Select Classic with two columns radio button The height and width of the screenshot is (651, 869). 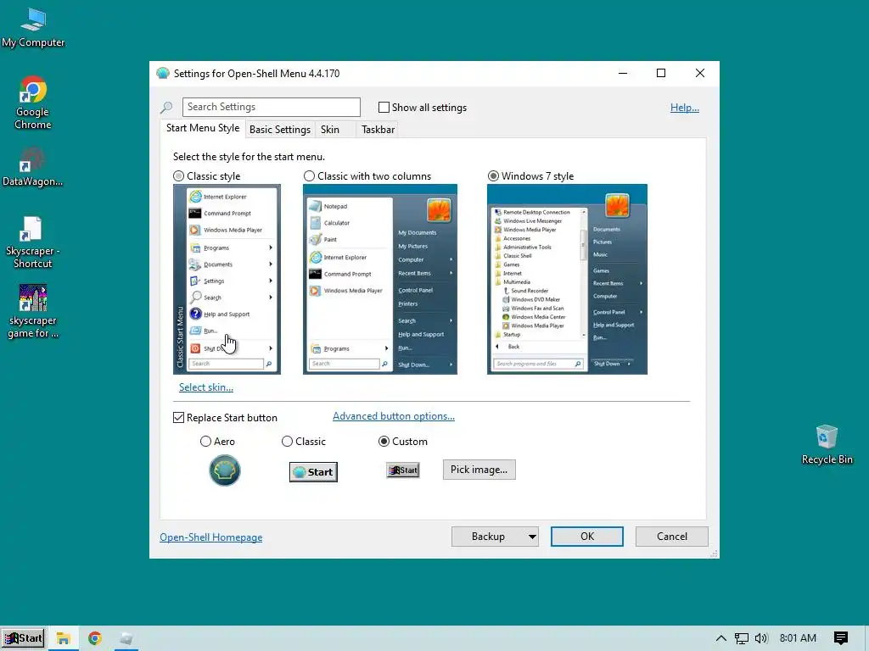click(309, 176)
